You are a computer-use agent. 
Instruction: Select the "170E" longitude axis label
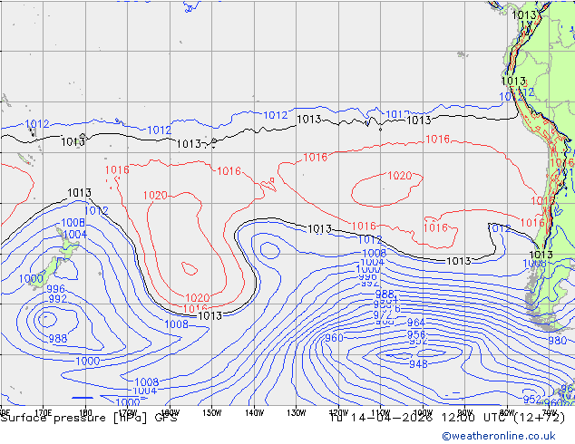point(44,411)
